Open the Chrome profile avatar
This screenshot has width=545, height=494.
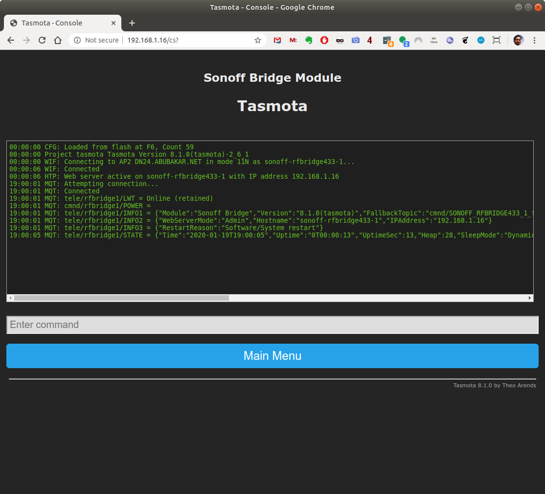tap(518, 40)
